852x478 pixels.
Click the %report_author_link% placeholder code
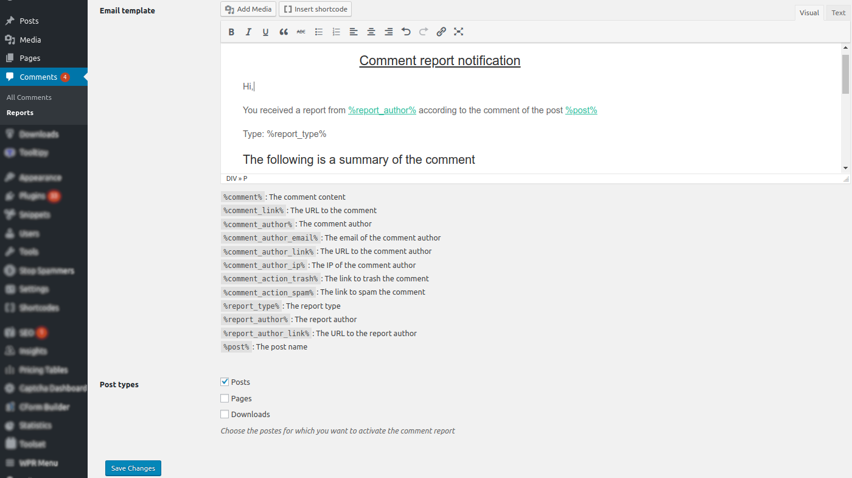click(x=266, y=334)
